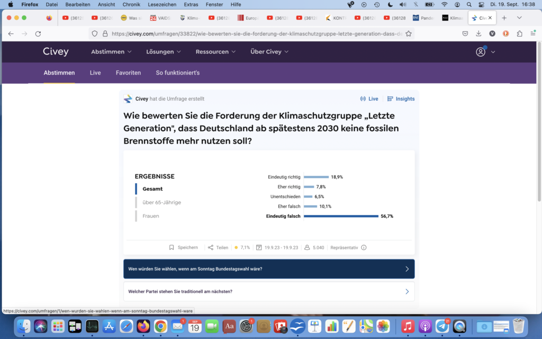Screen dimensions: 542x339
Task: Open the Über Civey dropdown
Action: [269, 52]
